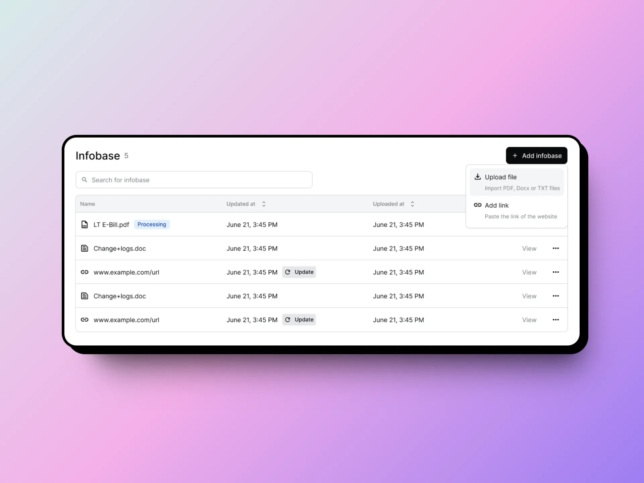Open more options for first www.example.com/url row
This screenshot has width=644, height=483.
pyautogui.click(x=556, y=272)
